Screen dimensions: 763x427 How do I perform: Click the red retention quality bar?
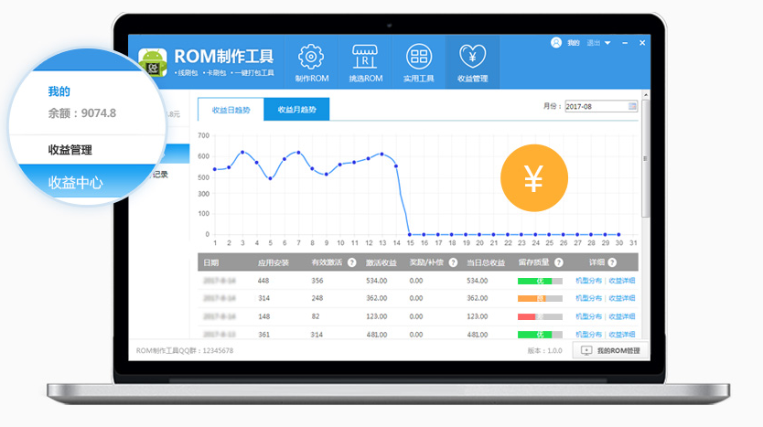click(x=527, y=315)
